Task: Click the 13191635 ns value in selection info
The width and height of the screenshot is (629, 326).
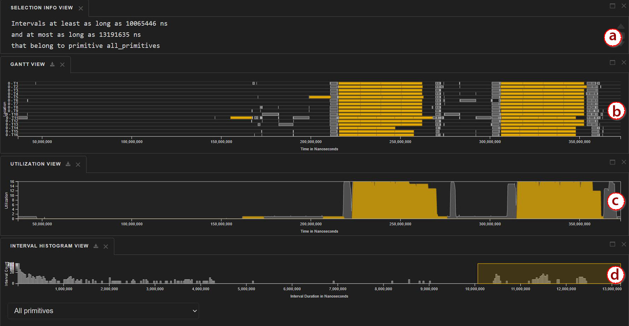Action: coord(120,35)
